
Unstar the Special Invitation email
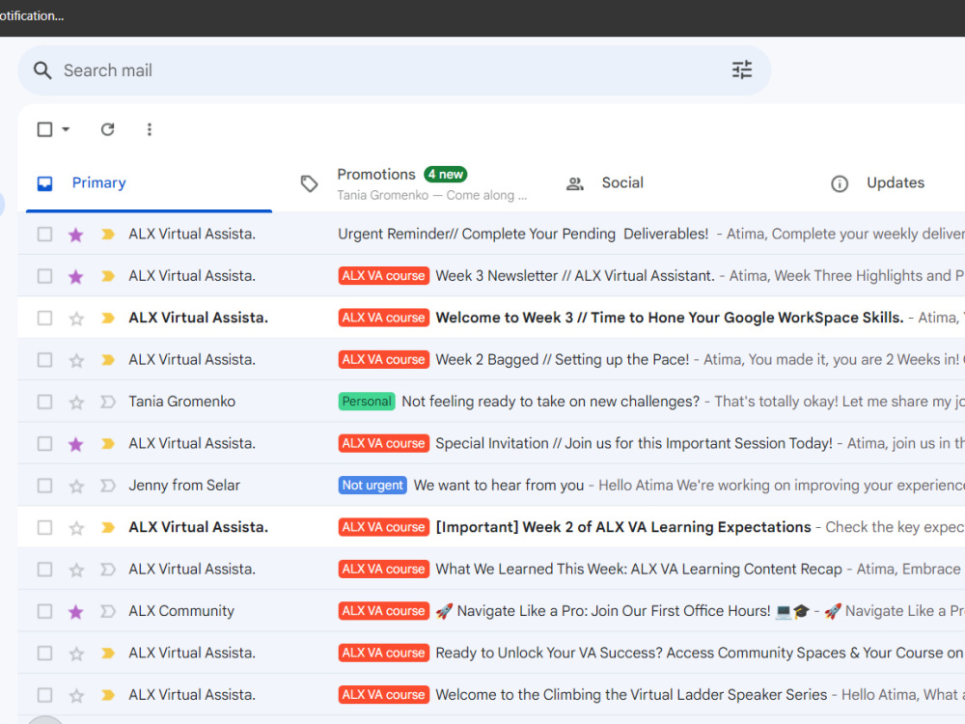click(x=75, y=444)
